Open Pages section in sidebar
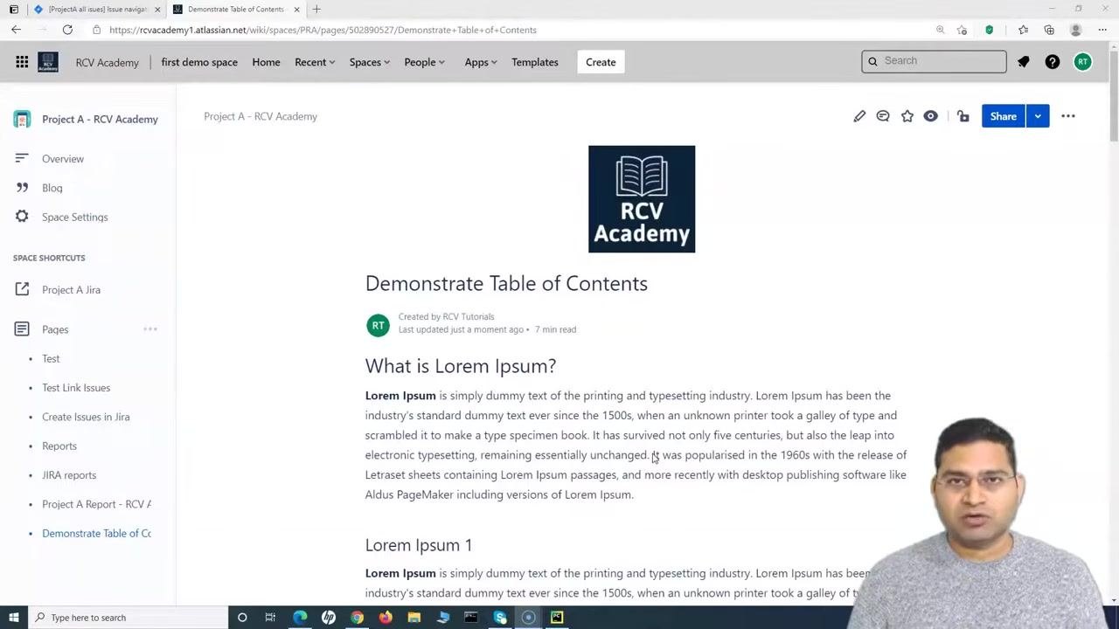Image resolution: width=1119 pixels, height=629 pixels. [55, 329]
